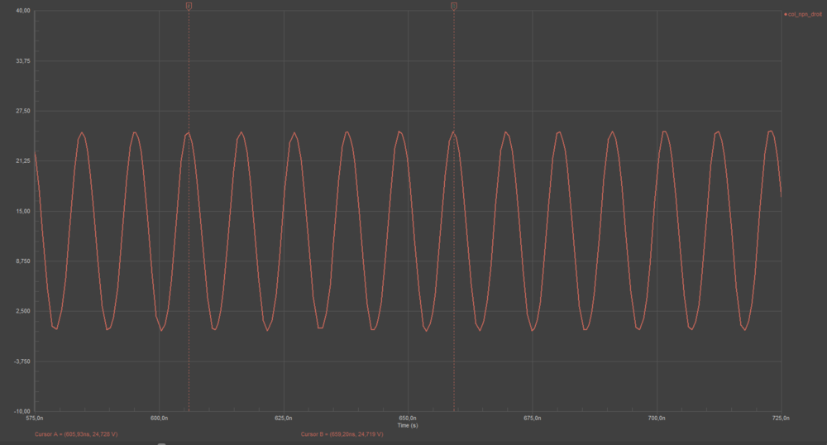The image size is (827, 445).
Task: Click the 675,0n time axis label
Action: click(x=533, y=419)
